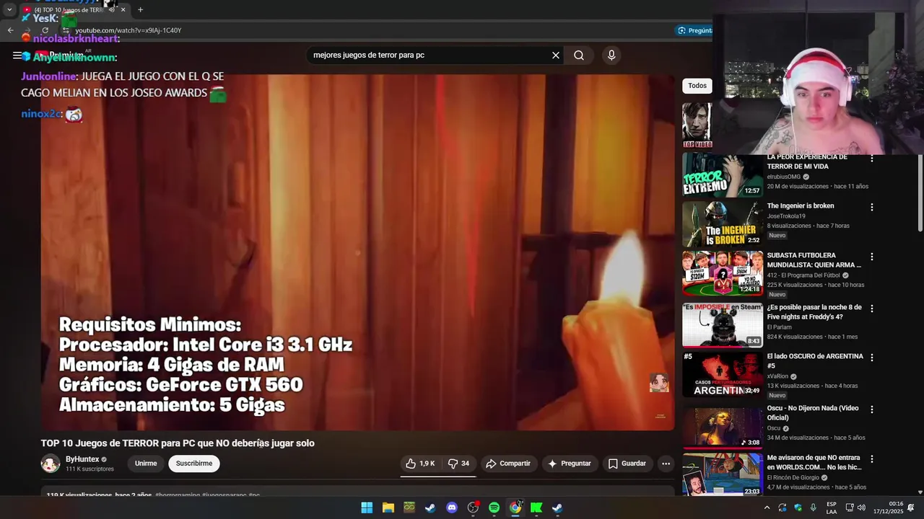924x519 pixels.
Task: Click channel name El Rincón De Giorgio
Action: click(793, 477)
